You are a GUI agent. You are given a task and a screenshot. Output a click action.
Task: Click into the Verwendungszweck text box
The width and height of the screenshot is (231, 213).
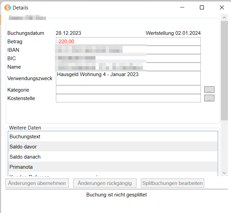(x=128, y=78)
